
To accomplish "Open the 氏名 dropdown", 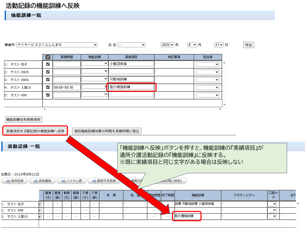I will click(131, 45).
